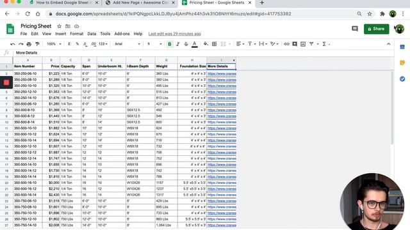The width and height of the screenshot is (410, 230).
Task: Click the Undo icon in toolbar
Action: pos(13,44)
